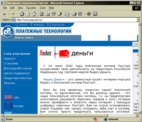142x122 pixels.
Task: Open the History clock icon
Action: click(59, 14)
